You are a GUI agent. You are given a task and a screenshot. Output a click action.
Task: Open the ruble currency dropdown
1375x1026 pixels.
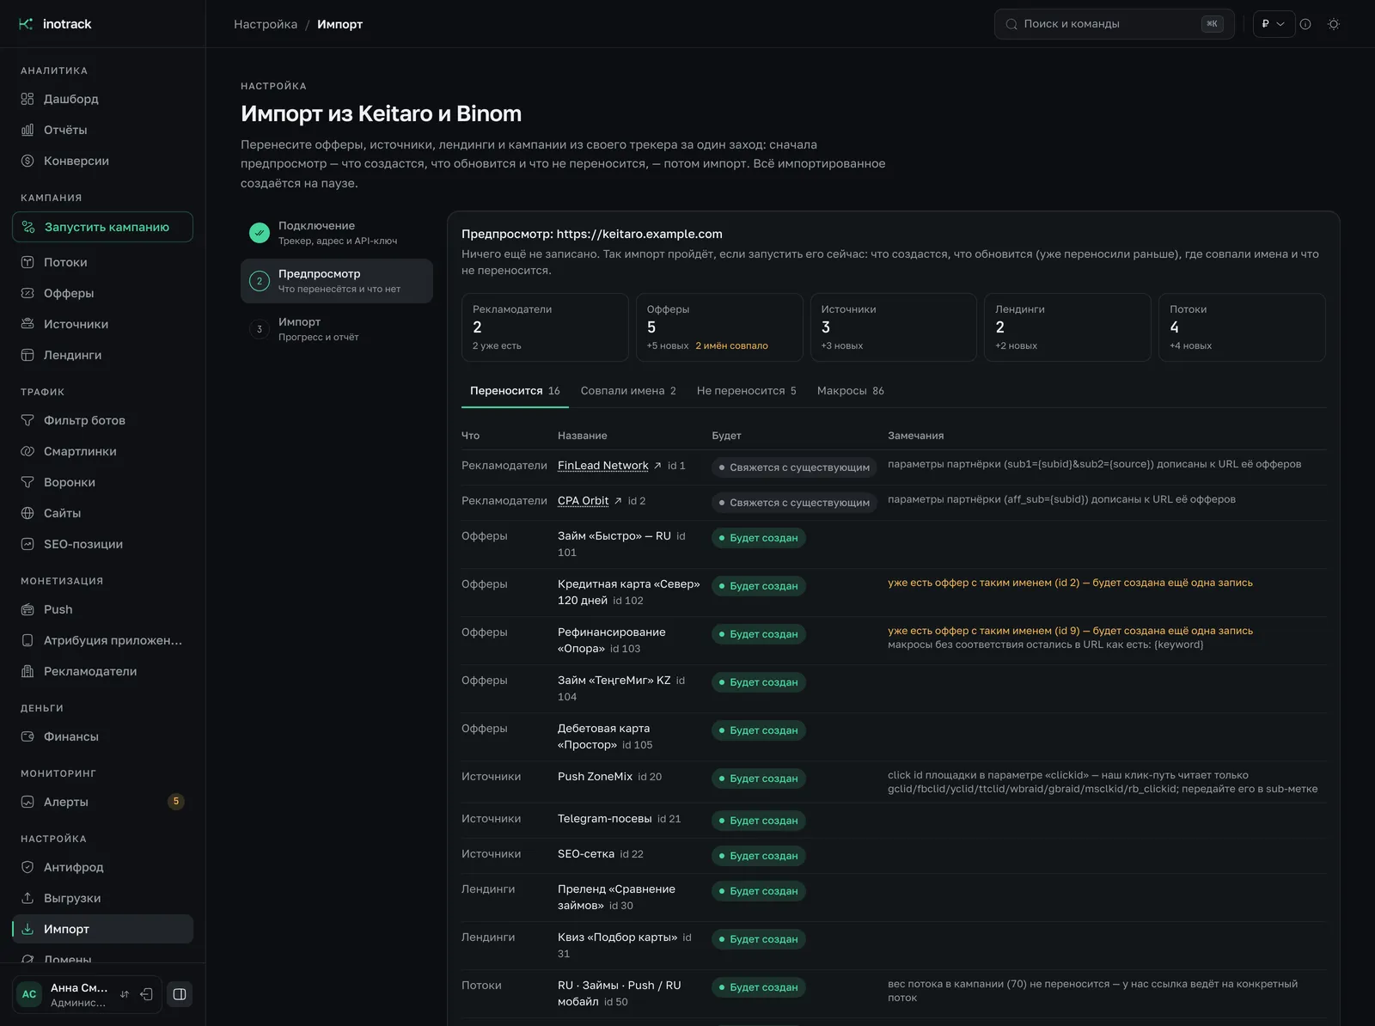[1274, 24]
